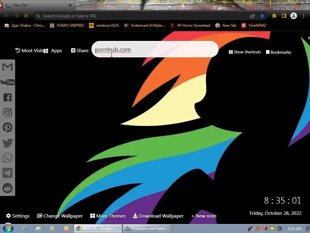Open the YouTube shortcut in sidebar
Viewport: 310px width, 233px height.
tap(8, 82)
